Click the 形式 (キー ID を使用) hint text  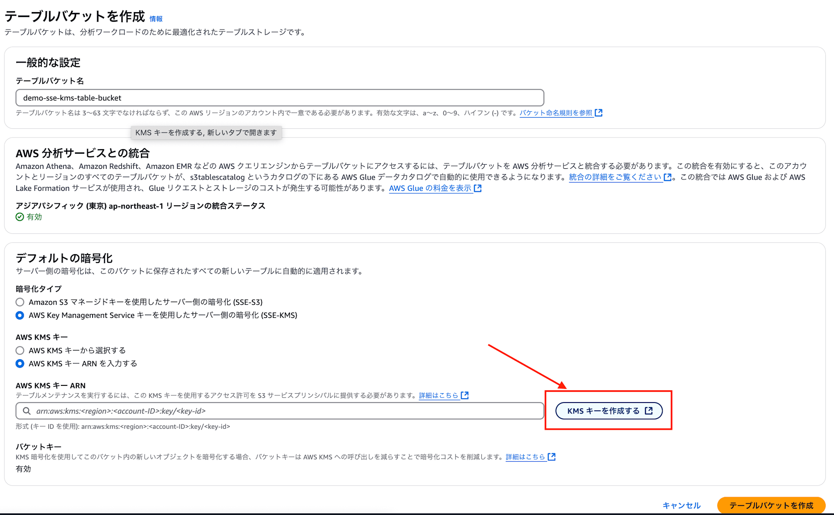coord(123,427)
